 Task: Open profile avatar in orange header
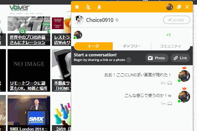click(x=169, y=7)
